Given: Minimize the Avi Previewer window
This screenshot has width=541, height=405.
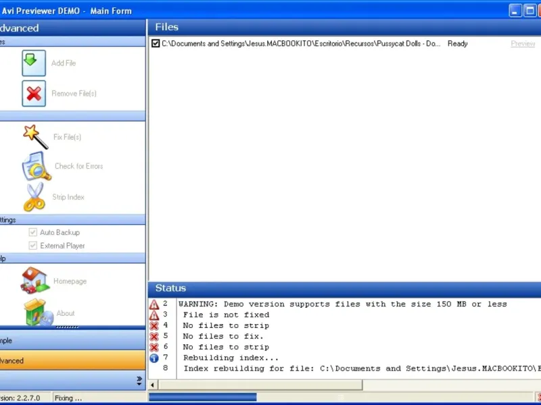Looking at the screenshot, I should [515, 11].
